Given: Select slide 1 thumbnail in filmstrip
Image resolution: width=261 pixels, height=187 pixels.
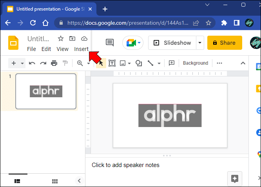Looking at the screenshot, I should (46, 91).
